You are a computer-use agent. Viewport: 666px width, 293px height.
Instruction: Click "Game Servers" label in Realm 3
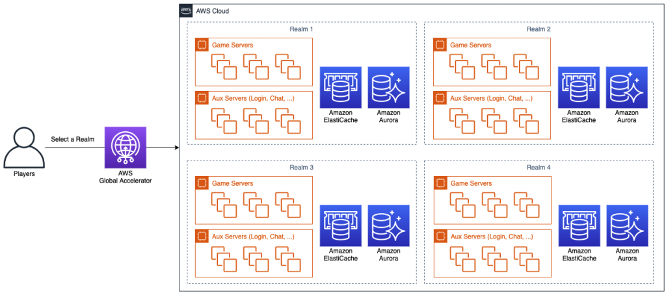tap(232, 183)
